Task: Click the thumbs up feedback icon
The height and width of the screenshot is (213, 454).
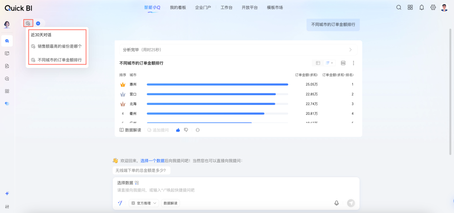Action: (178, 130)
